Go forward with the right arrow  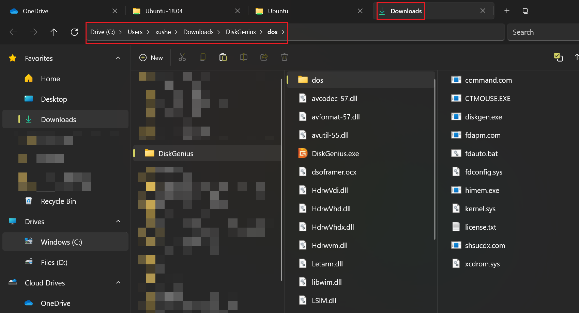coord(33,32)
